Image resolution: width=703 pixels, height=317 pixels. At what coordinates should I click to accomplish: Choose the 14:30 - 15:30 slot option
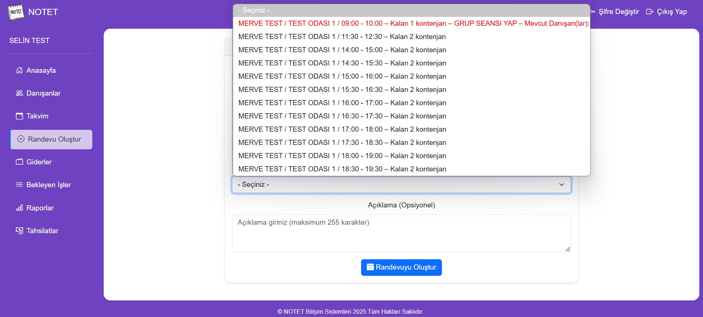point(411,63)
